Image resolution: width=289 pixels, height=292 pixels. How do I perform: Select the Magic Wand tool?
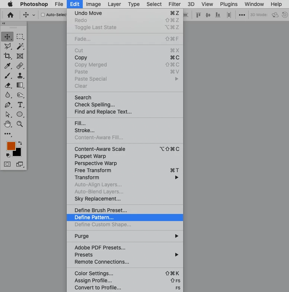coord(20,46)
